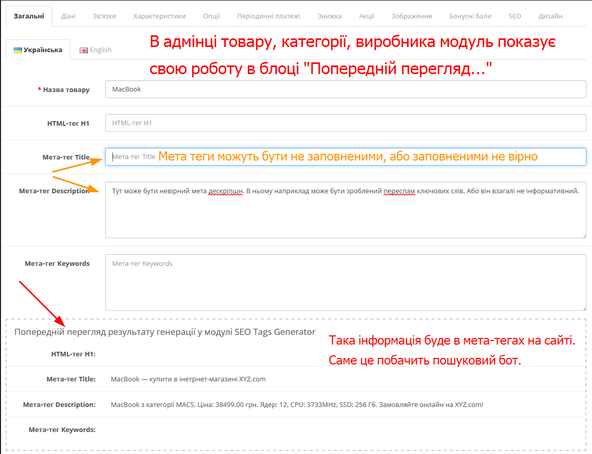The width and height of the screenshot is (592, 454).
Task: Click the preview 'Мета-тег Description:' label
Action: pos(59,404)
